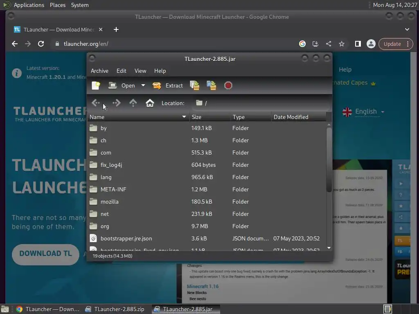The image size is (419, 314).
Task: Select the 'by' folder row
Action: point(207,128)
